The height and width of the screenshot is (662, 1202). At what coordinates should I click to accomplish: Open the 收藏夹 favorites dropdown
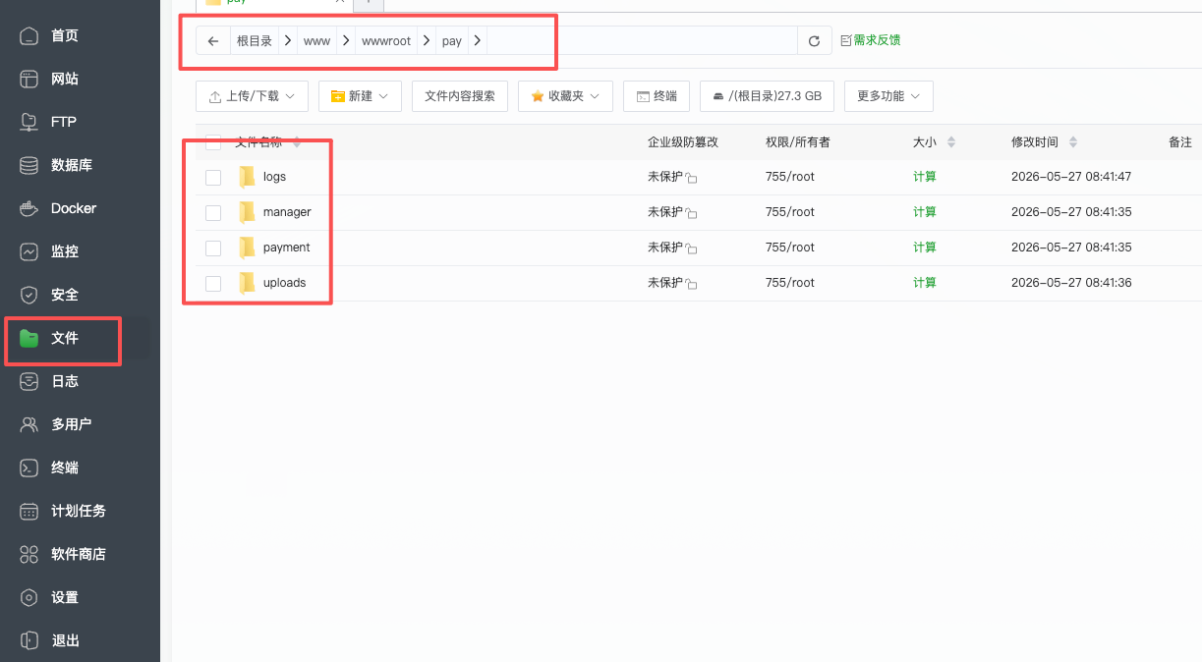click(565, 96)
